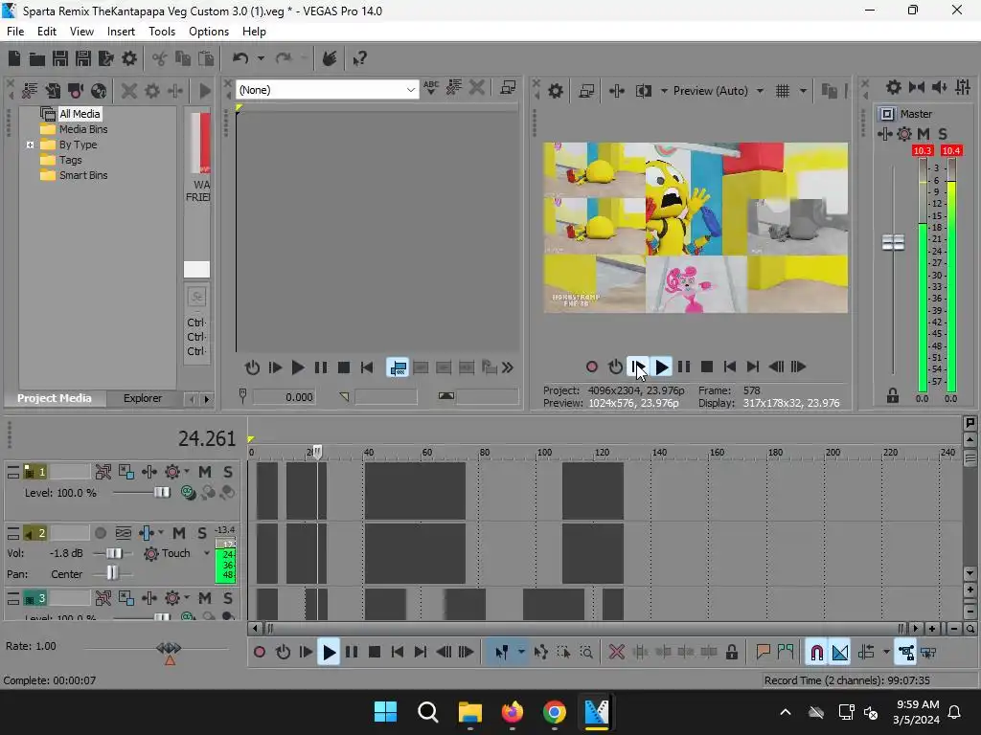
Task: Adjust audio track 2 Vol slider
Action: [114, 553]
